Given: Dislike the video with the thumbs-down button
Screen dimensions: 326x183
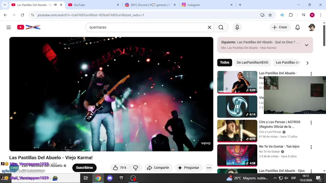Looking at the screenshot, I should (x=136, y=168).
